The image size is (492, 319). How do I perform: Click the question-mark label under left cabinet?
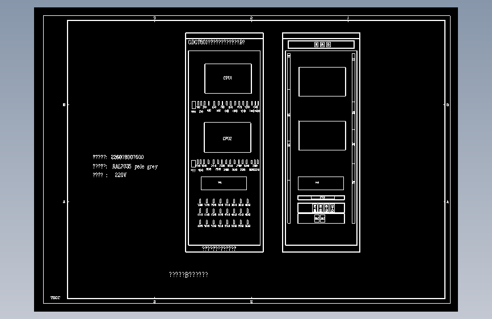click(x=218, y=249)
